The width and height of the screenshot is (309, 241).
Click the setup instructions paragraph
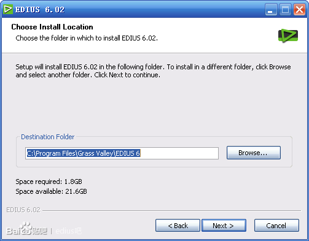click(x=153, y=71)
